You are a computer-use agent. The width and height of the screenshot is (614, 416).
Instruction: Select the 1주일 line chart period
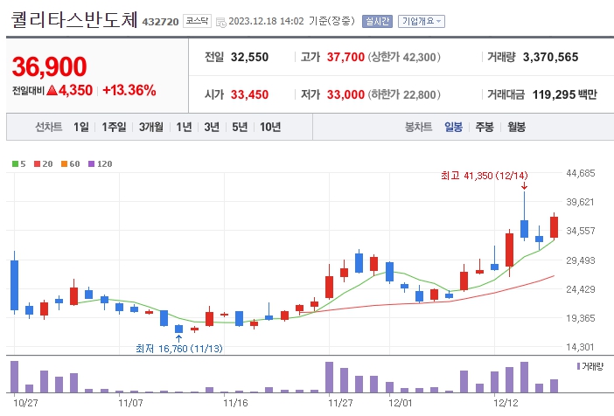pos(114,127)
